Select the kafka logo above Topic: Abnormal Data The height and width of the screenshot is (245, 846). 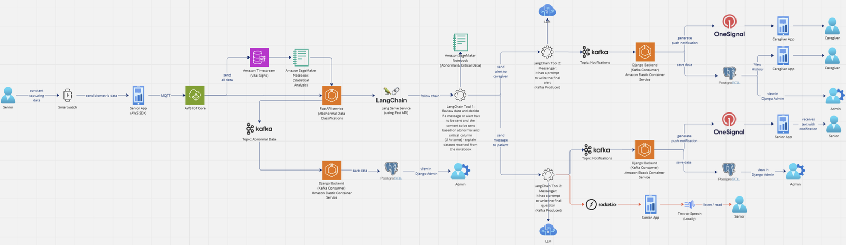(259, 129)
